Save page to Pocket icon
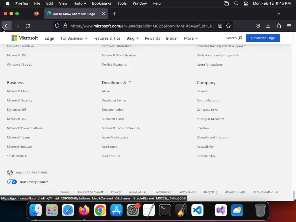 point(258,26)
